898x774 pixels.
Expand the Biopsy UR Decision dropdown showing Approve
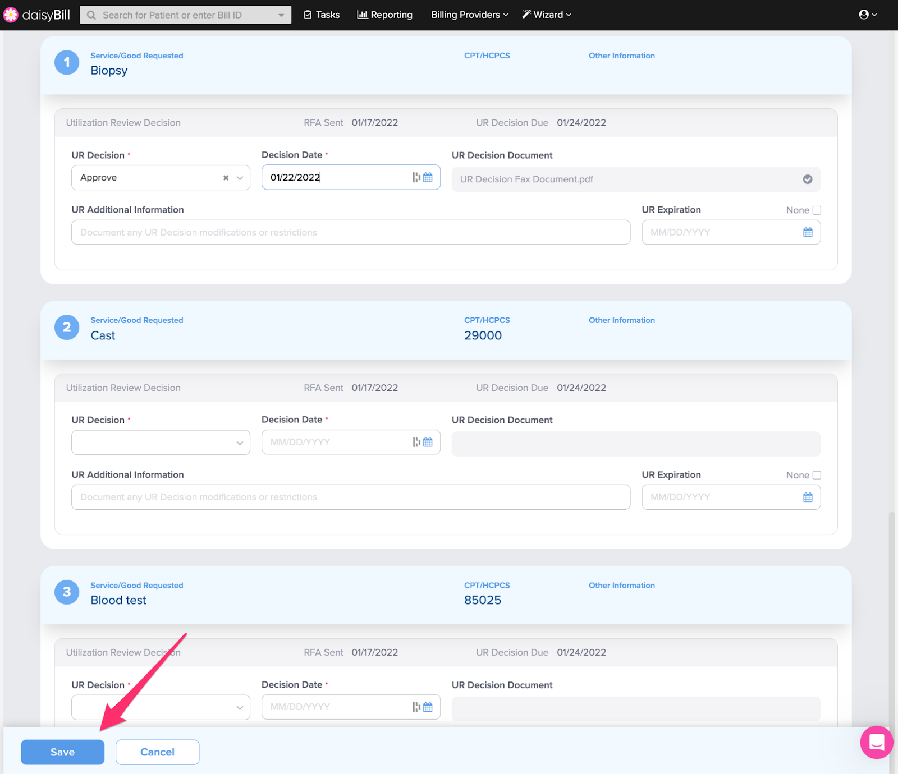point(240,178)
